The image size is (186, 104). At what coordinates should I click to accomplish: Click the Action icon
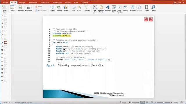(x=79, y=8)
